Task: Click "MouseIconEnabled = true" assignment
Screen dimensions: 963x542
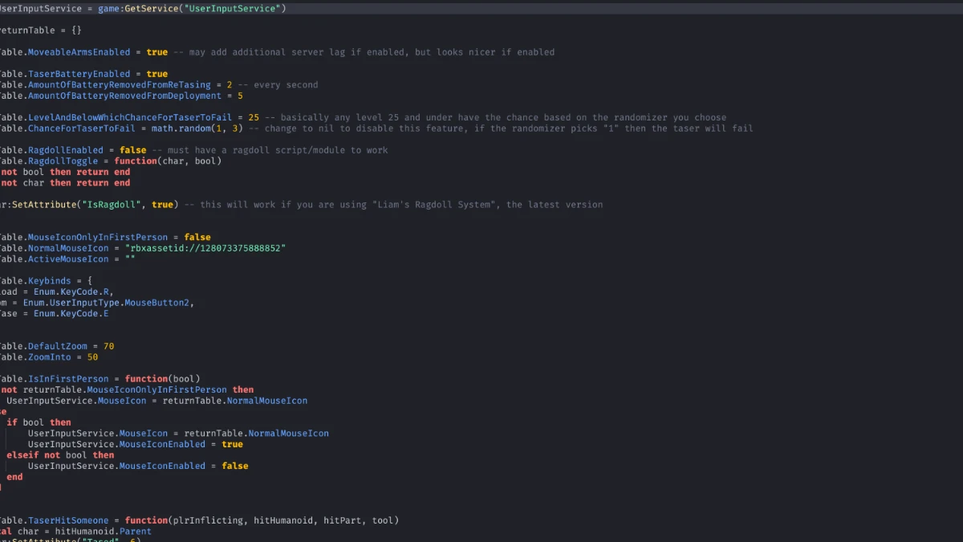Action: click(181, 444)
